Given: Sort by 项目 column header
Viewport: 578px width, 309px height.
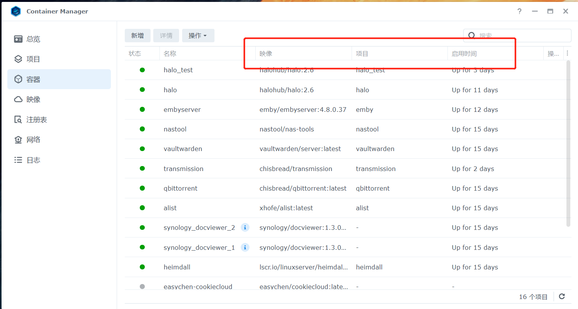Looking at the screenshot, I should [400, 53].
